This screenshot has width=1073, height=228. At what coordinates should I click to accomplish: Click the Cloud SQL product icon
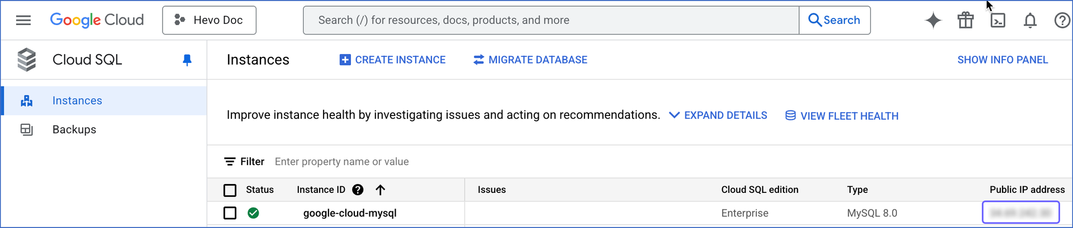coord(26,60)
